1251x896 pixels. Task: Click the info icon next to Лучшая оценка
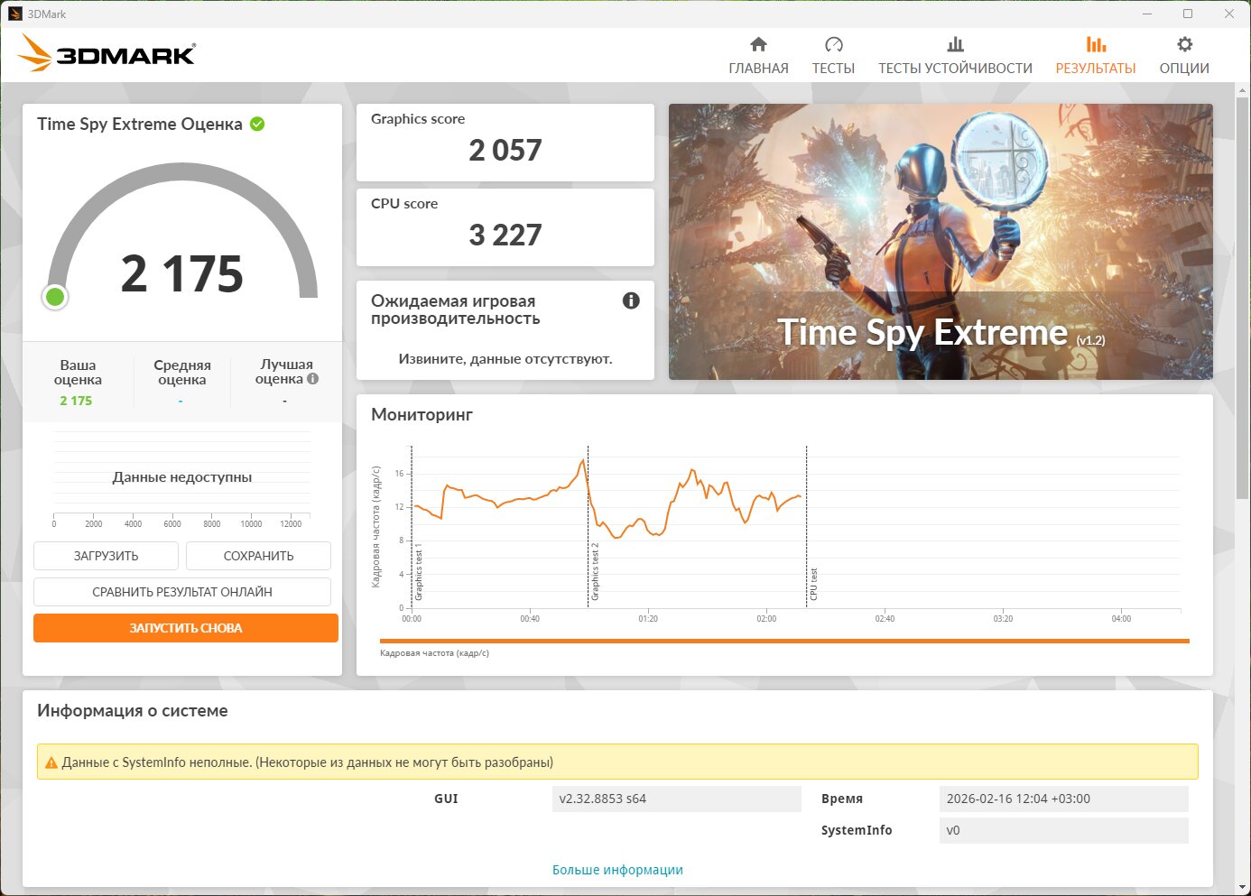(313, 379)
